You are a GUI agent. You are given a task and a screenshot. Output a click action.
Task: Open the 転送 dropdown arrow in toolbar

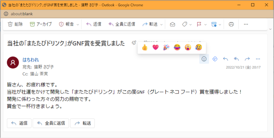coord(161,24)
